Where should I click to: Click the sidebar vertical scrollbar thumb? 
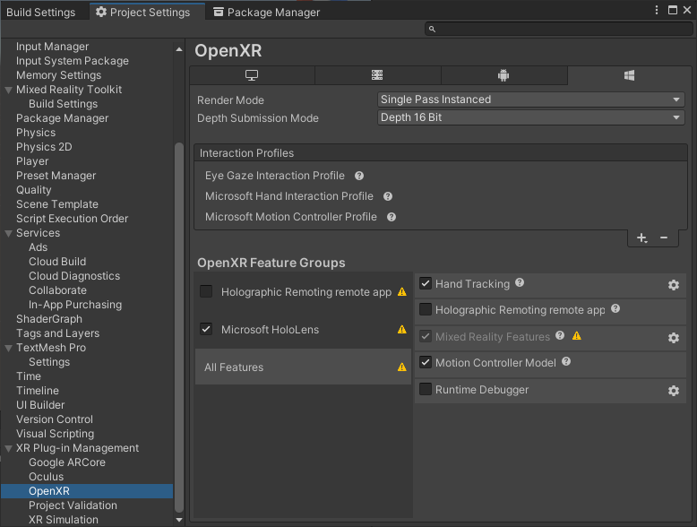click(x=178, y=327)
